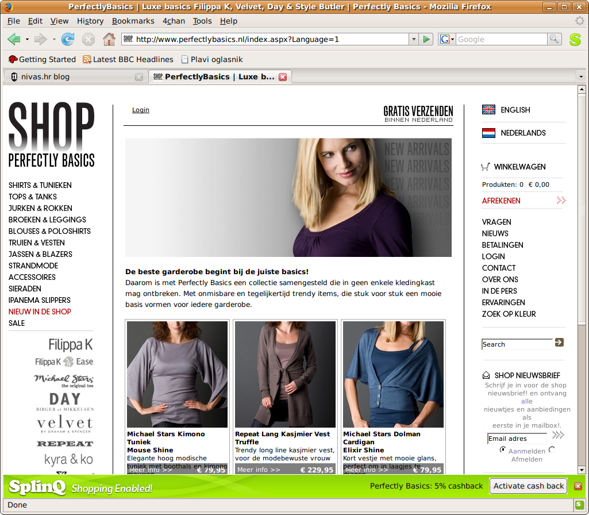The image size is (589, 515).
Task: Select the Aanmelden radio button
Action: coord(503,449)
